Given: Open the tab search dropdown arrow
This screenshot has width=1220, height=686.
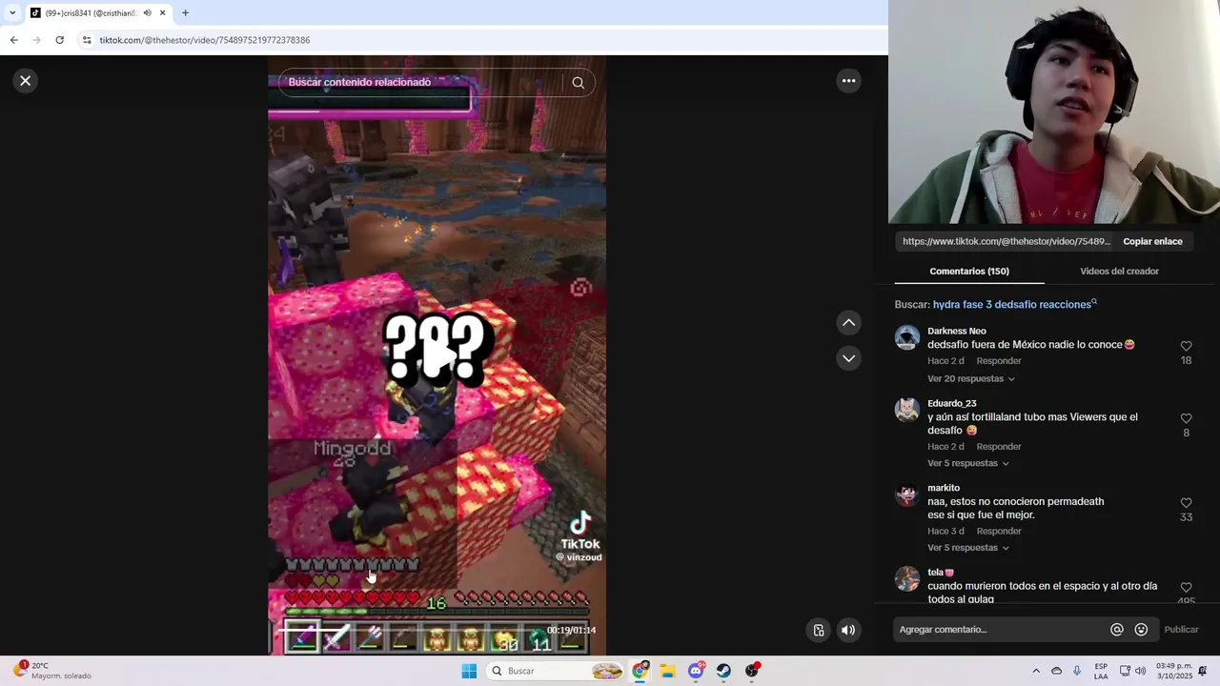Looking at the screenshot, I should pos(12,13).
